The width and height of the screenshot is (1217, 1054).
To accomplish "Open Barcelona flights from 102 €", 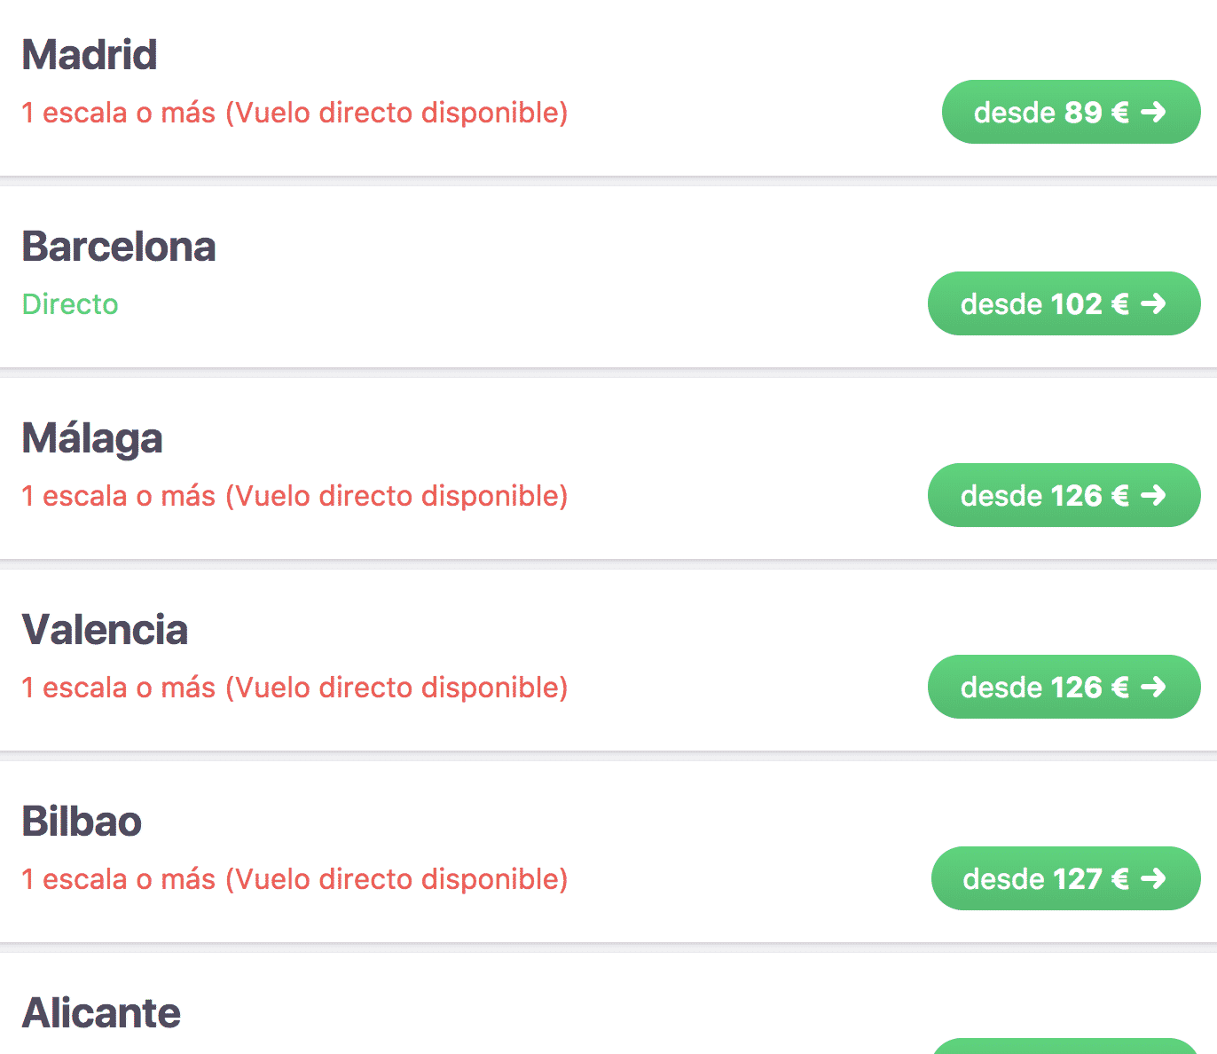I will click(1064, 303).
